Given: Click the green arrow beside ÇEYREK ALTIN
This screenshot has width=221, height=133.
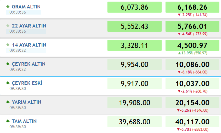Looking at the screenshot, I should (8, 64).
